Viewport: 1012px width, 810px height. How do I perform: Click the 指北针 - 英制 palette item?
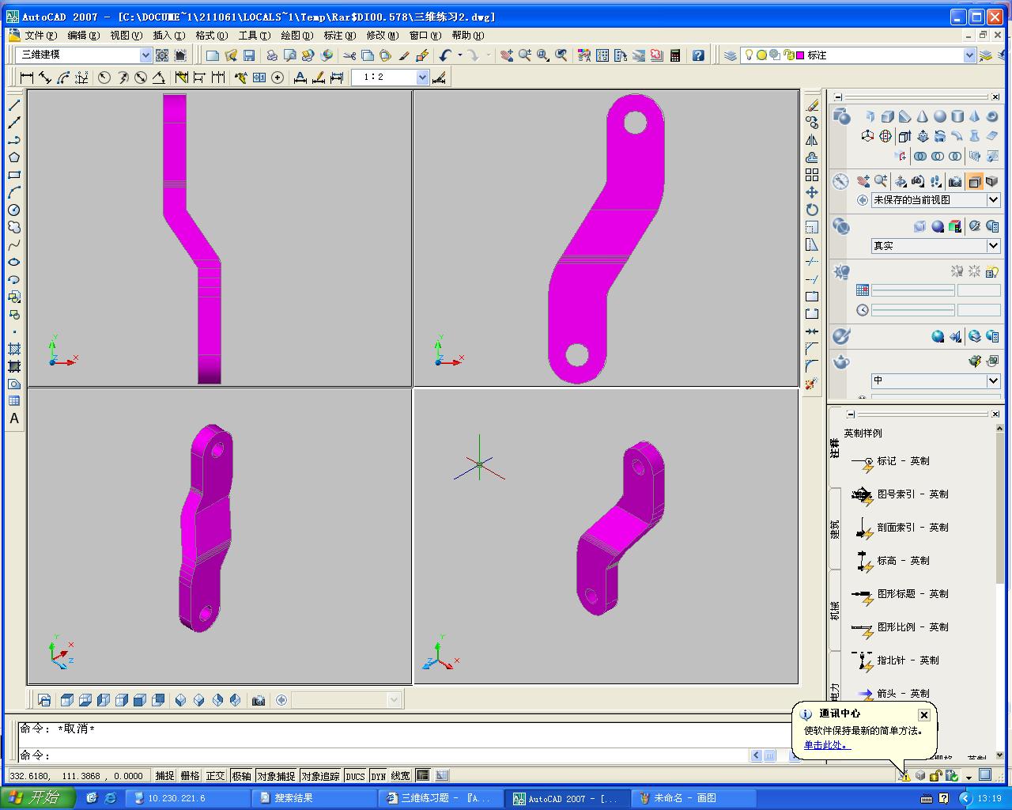point(895,660)
